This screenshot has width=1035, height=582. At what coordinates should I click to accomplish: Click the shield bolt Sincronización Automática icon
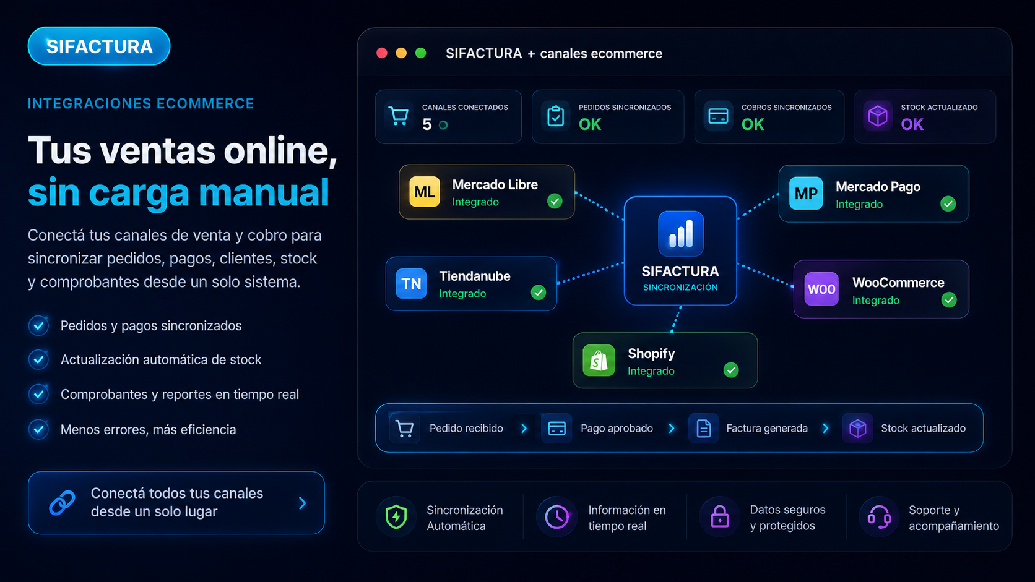click(x=396, y=517)
